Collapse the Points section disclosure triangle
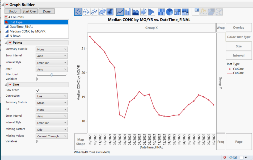The height and width of the screenshot is (160, 253). (6, 43)
